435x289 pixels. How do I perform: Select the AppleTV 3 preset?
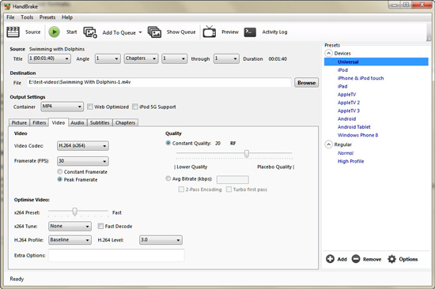pos(349,111)
